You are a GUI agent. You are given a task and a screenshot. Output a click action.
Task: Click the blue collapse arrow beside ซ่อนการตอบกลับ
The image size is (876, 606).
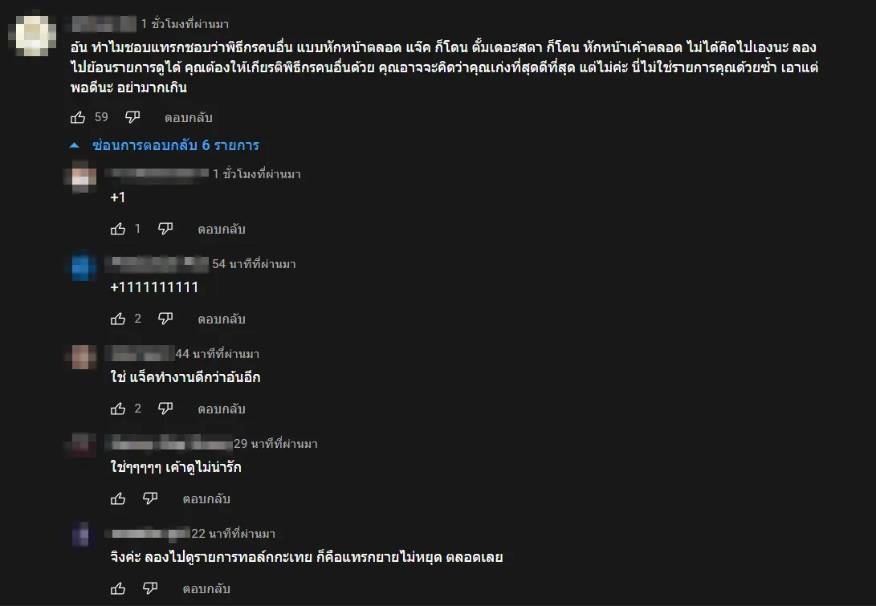75,145
